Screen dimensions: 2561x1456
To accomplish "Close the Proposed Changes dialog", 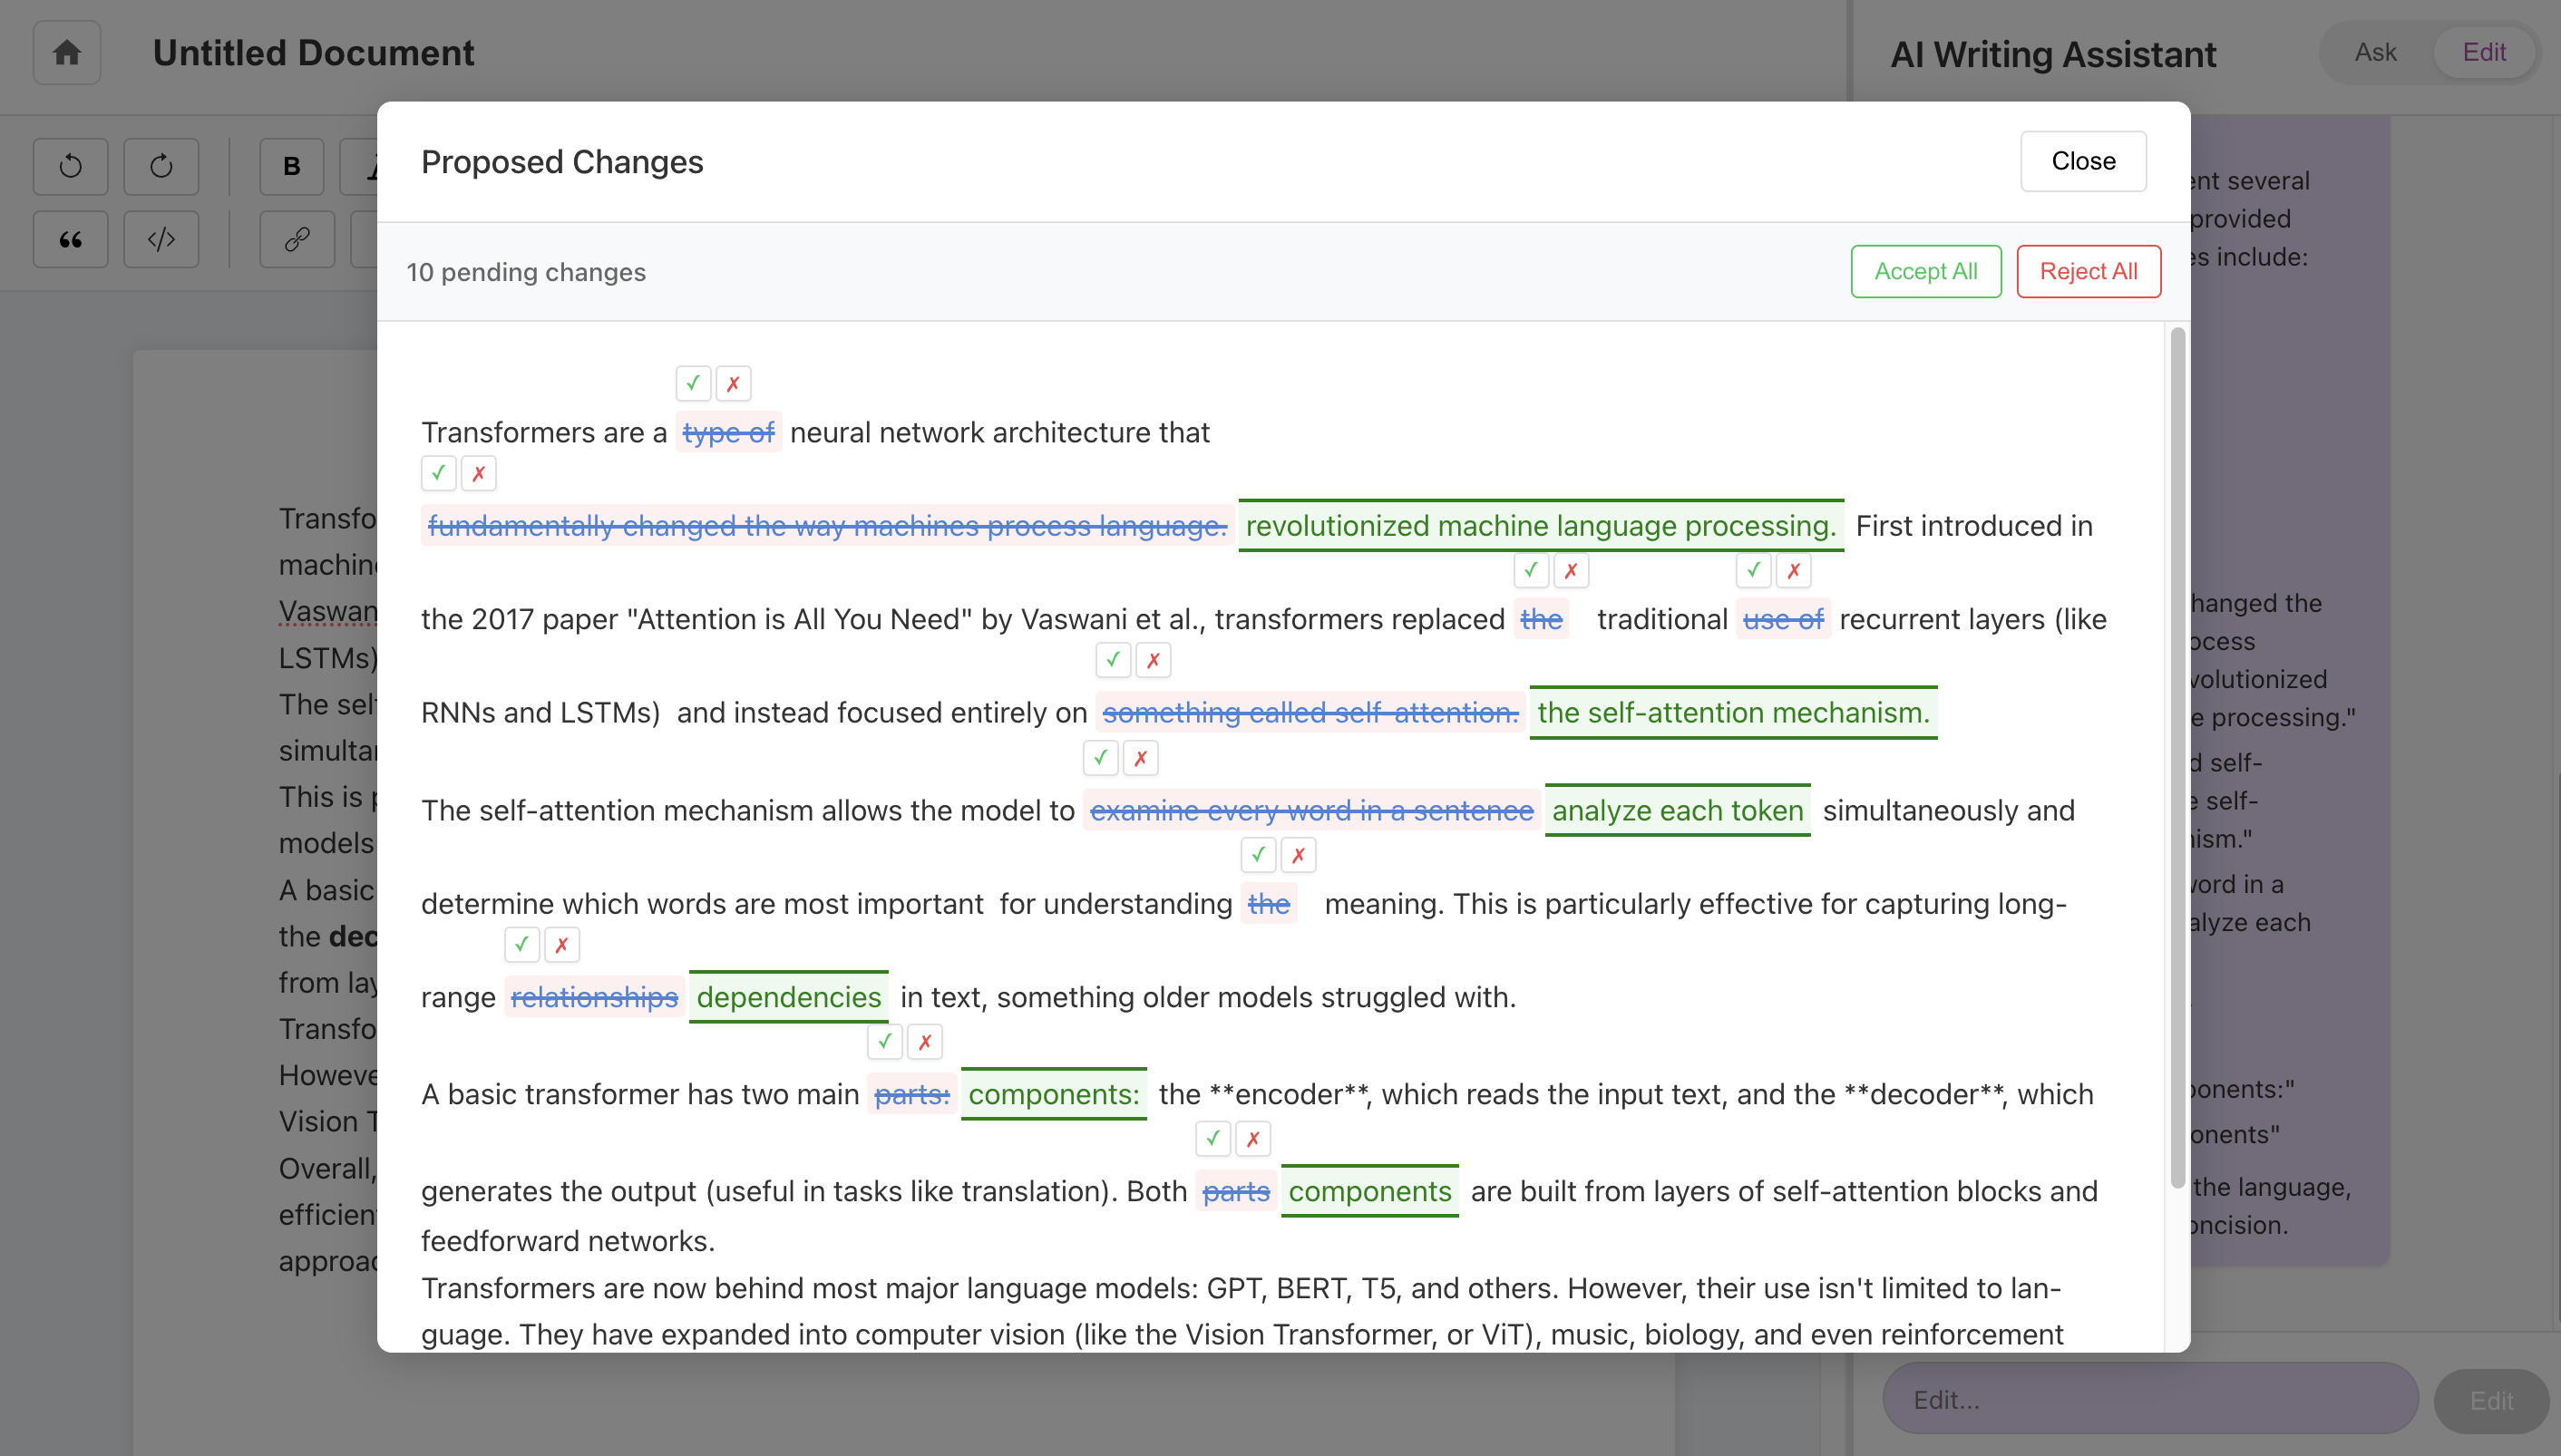I will tap(2083, 161).
